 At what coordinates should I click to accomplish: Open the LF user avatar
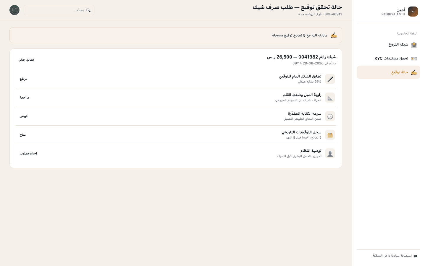tap(14, 10)
